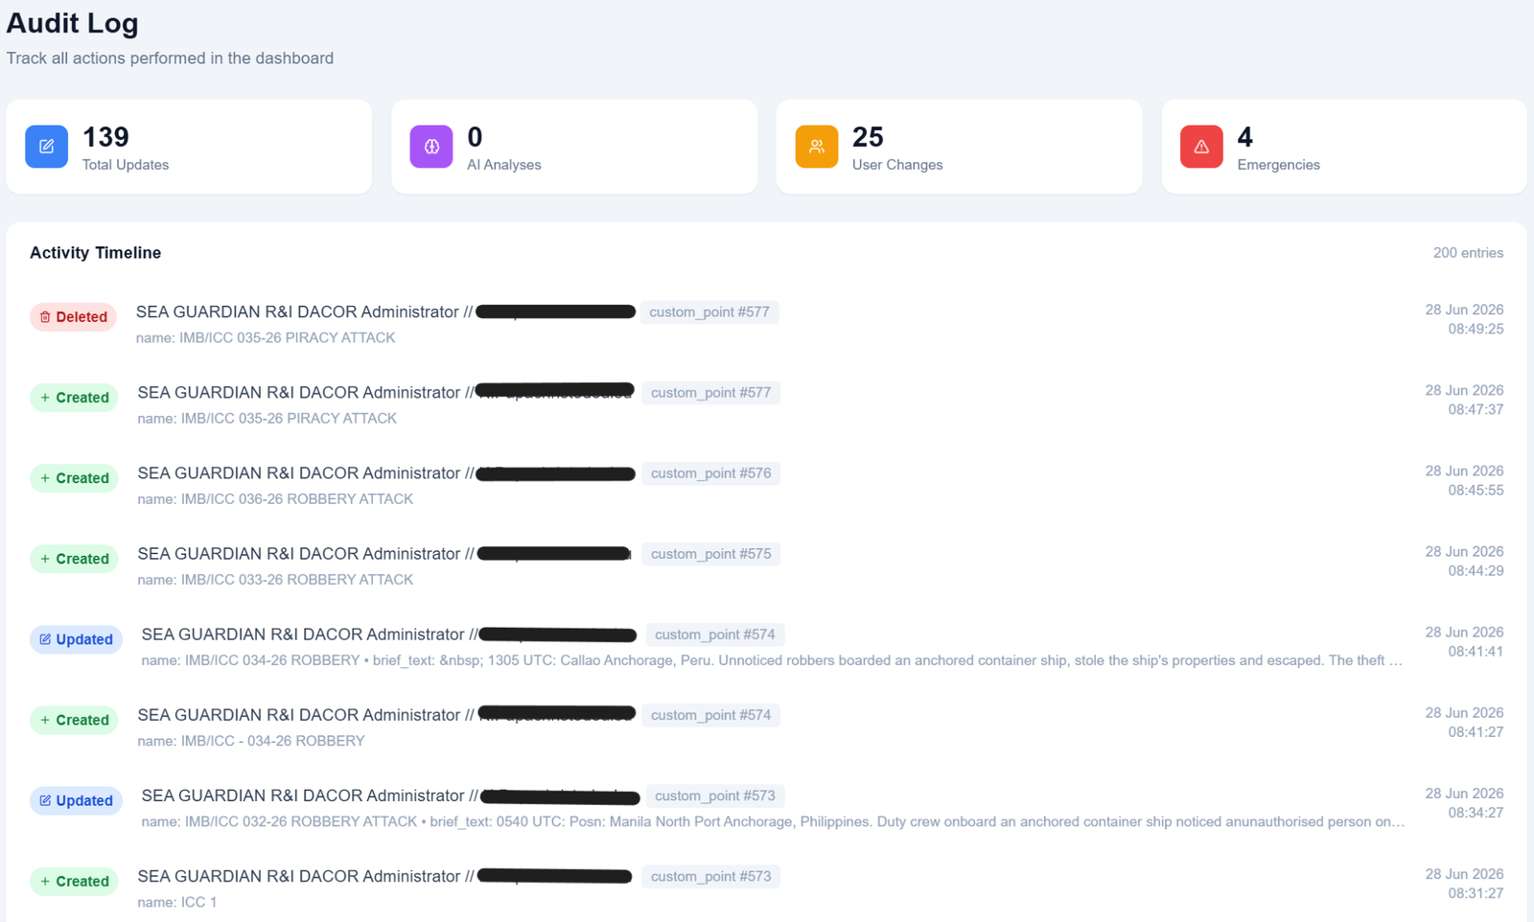The image size is (1534, 922).
Task: Click the Created badge at 08:31:27
Action: point(74,881)
